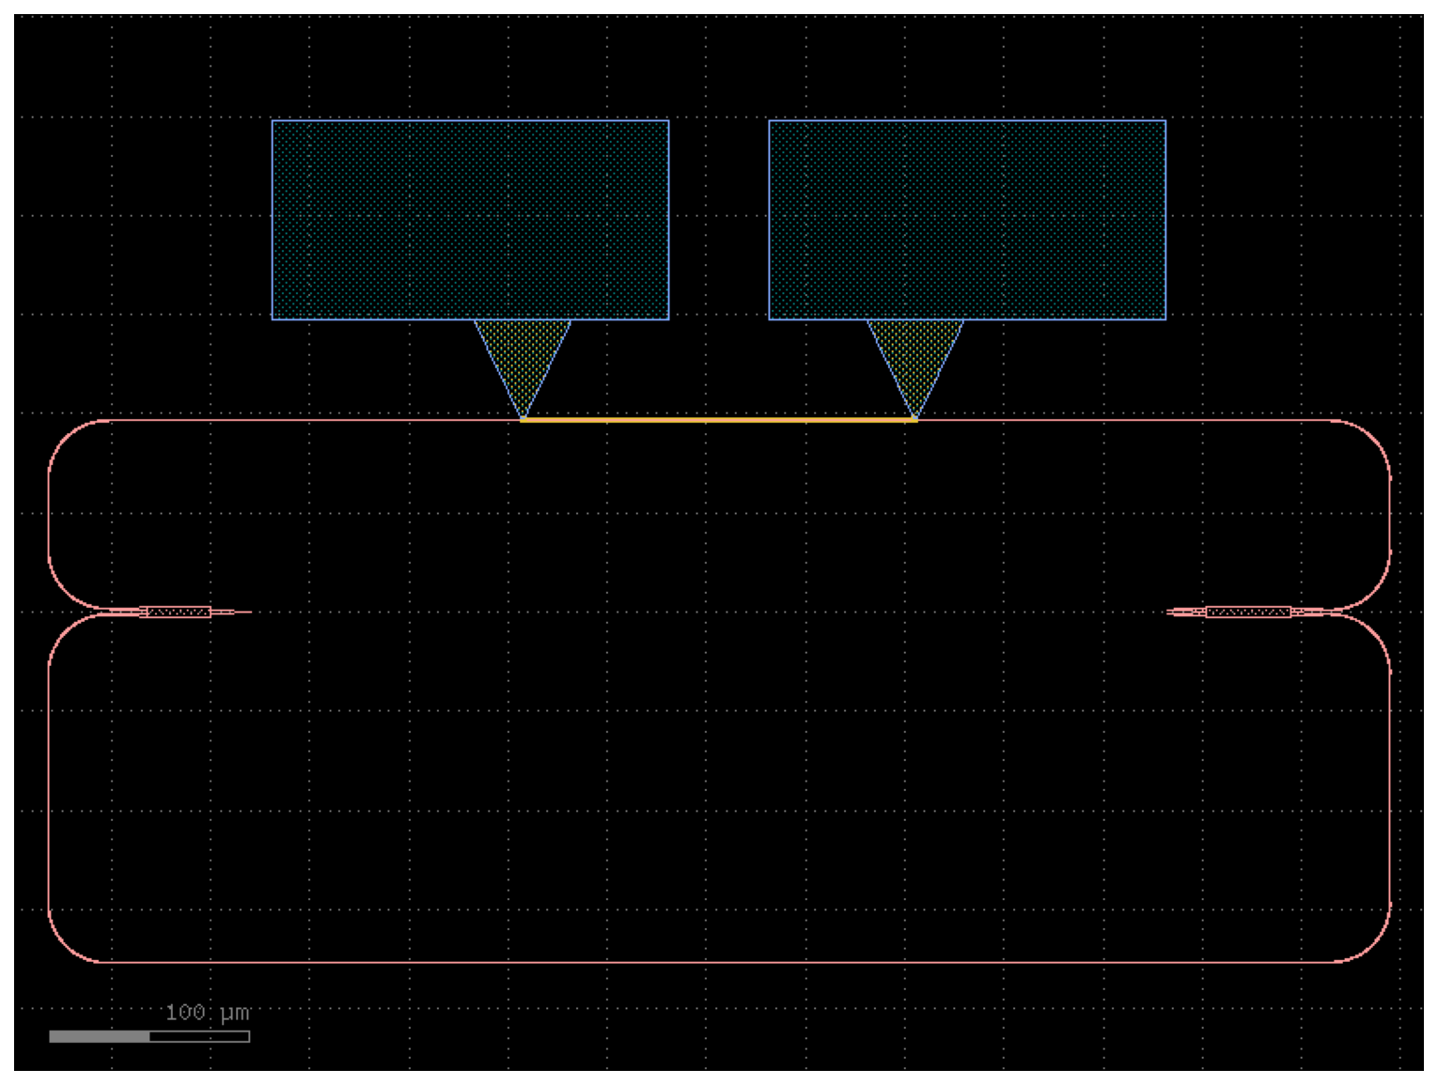Click the "100 µm" scale label
This screenshot has width=1438, height=1085.
tap(208, 1013)
